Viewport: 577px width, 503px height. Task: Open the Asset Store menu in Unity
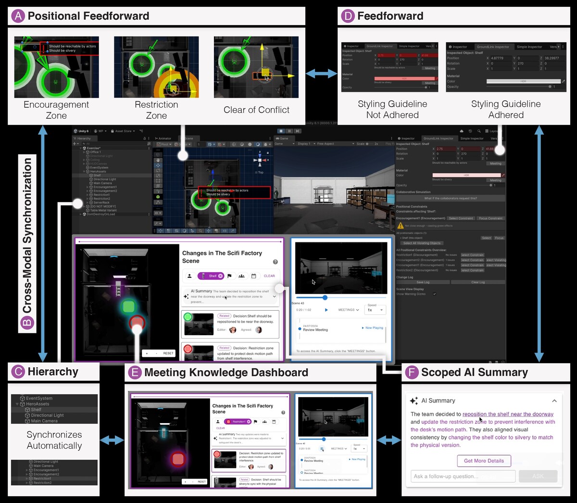[124, 131]
